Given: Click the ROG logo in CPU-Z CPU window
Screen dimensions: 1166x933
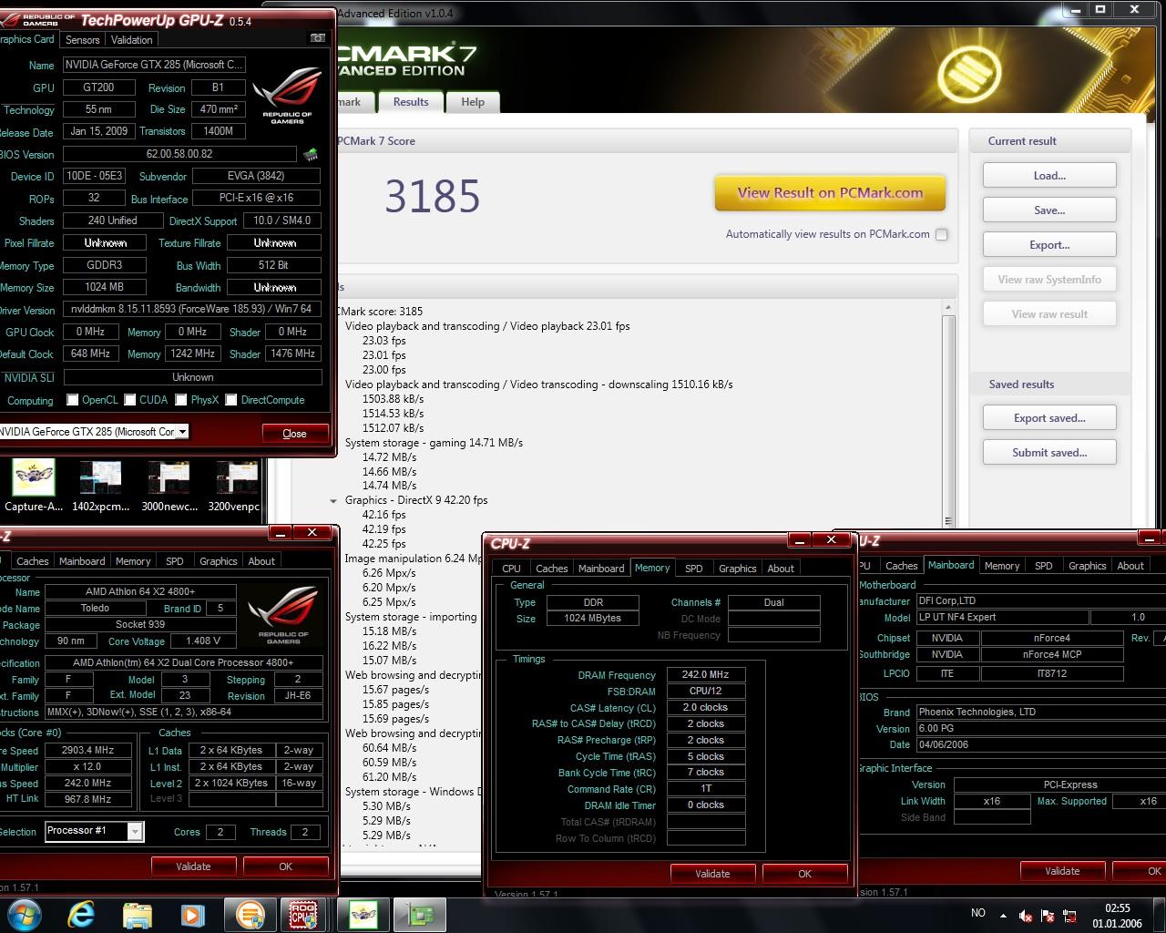Looking at the screenshot, I should click(x=284, y=615).
